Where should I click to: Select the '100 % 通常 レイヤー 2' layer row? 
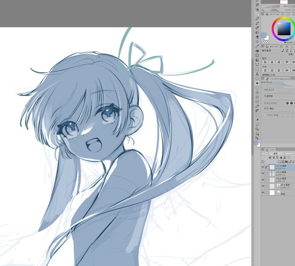tap(278, 180)
